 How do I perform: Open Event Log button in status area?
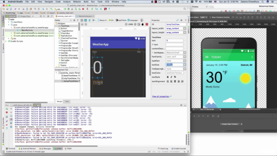163,149
